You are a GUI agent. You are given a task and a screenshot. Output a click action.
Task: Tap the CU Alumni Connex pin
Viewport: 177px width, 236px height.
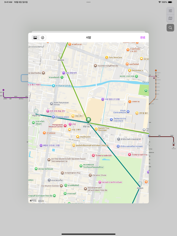tap(61, 186)
